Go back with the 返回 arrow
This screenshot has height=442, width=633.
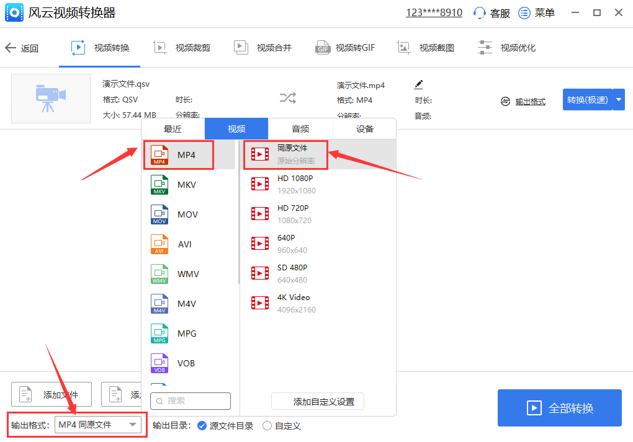click(x=10, y=48)
